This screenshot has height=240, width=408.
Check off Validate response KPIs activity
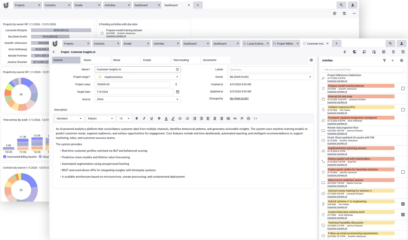[x=403, y=110]
